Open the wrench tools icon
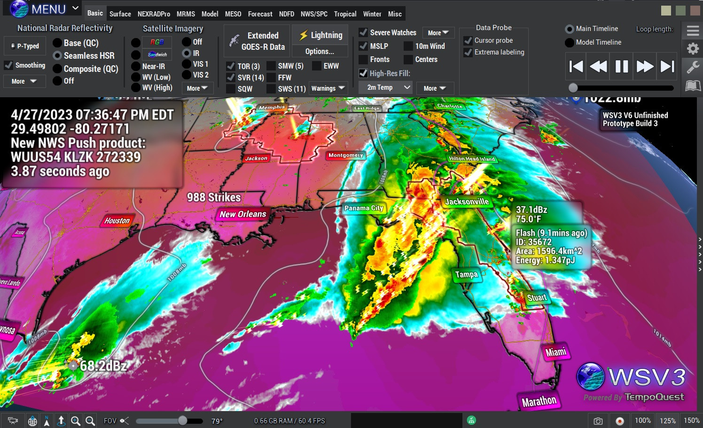703x428 pixels. (693, 67)
